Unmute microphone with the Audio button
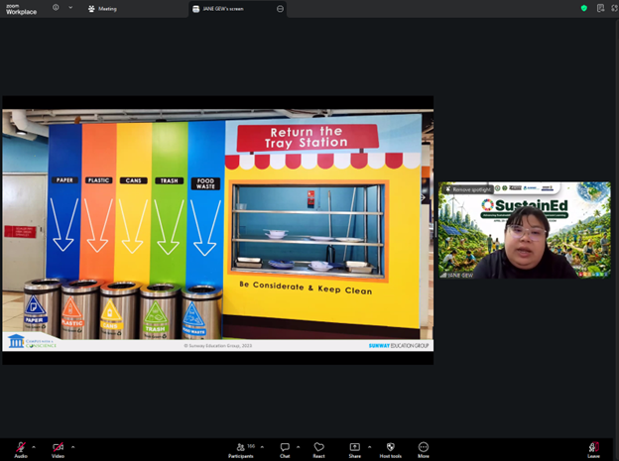 [x=20, y=448]
